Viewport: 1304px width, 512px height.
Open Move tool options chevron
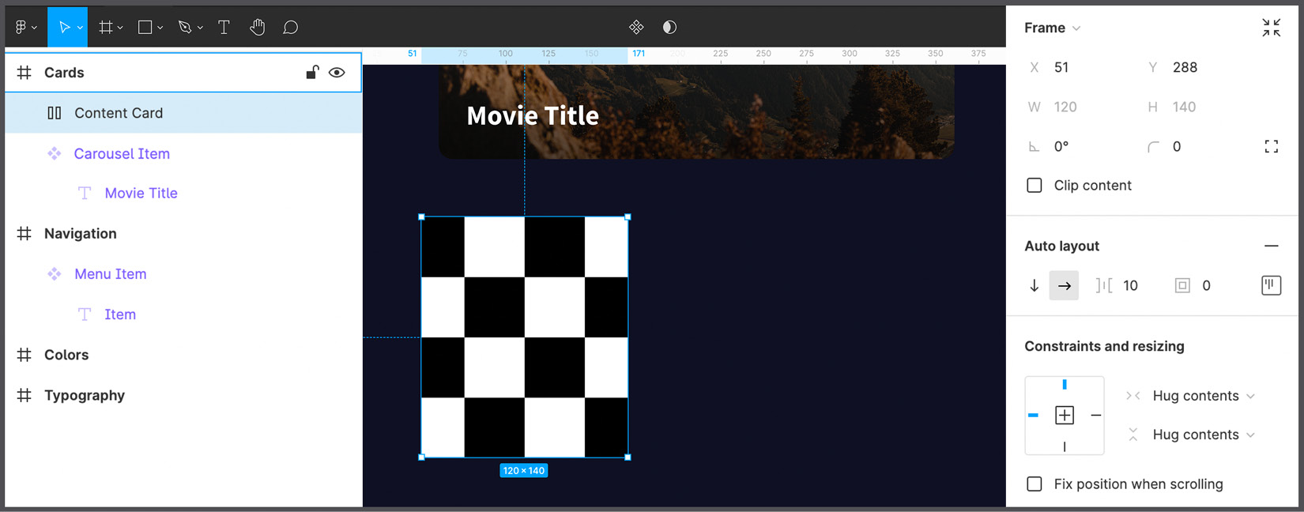(x=80, y=28)
